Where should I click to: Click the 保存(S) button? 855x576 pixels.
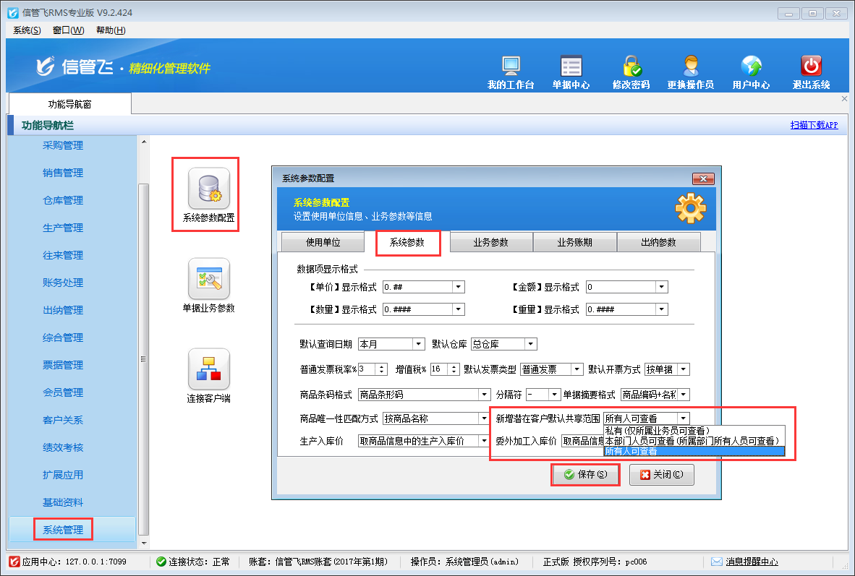pos(585,475)
